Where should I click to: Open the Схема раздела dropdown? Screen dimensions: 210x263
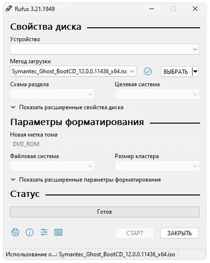[52, 94]
